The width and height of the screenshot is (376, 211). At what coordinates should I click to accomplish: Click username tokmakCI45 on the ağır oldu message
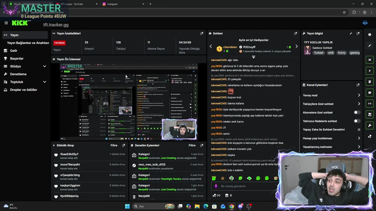tap(219, 60)
